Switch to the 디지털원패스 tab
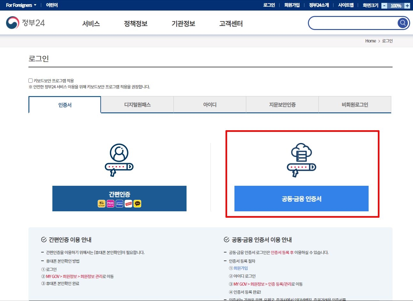Image resolution: width=413 pixels, height=301 pixels. click(x=137, y=105)
